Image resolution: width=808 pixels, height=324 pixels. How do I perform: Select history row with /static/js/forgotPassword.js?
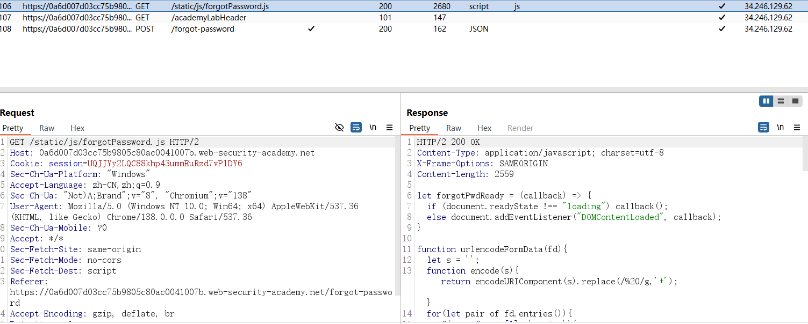tap(404, 6)
